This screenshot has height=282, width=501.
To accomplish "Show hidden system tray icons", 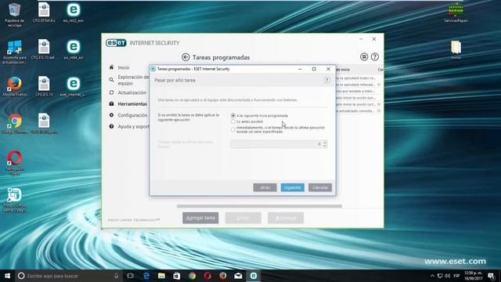I will pos(432,276).
